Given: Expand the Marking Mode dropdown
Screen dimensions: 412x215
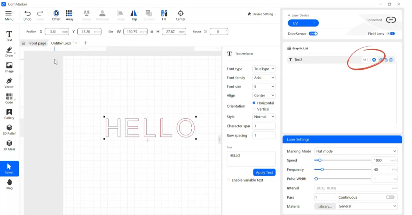Looking at the screenshot, I should pyautogui.click(x=355, y=151).
